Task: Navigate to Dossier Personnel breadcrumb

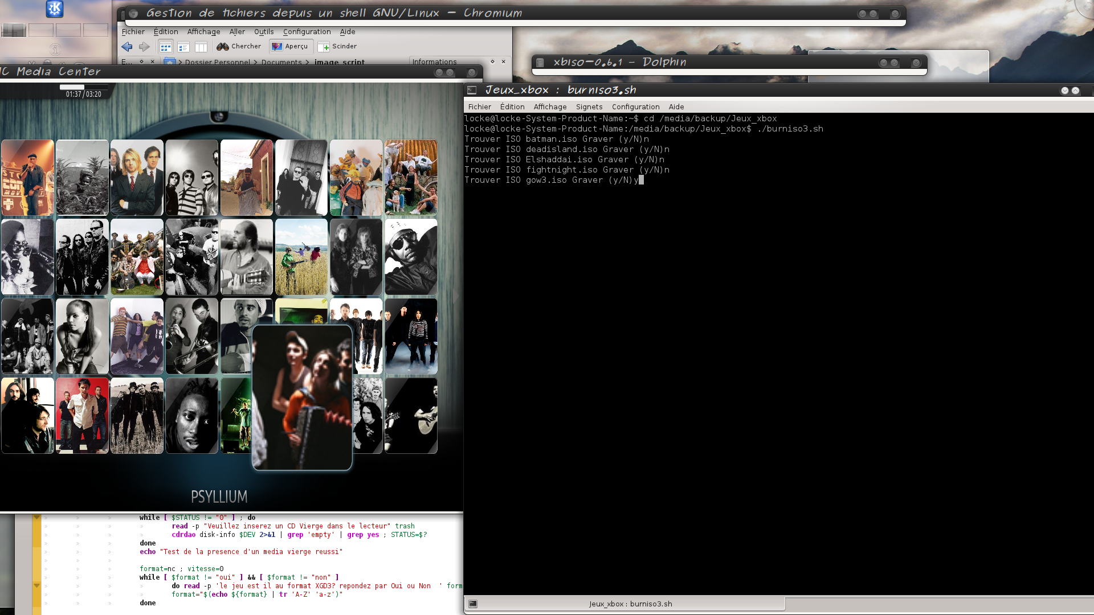Action: coord(218,62)
